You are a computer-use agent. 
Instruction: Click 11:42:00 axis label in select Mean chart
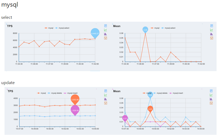click(201, 64)
